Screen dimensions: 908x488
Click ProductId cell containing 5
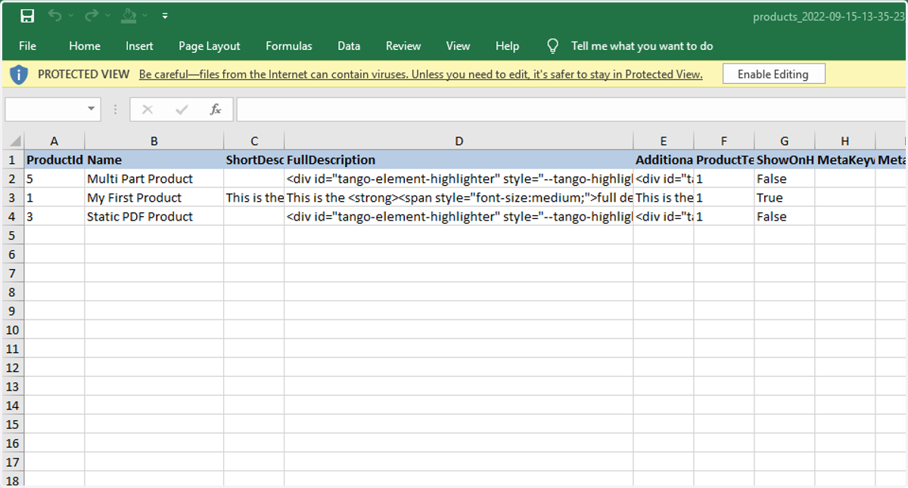pos(54,179)
